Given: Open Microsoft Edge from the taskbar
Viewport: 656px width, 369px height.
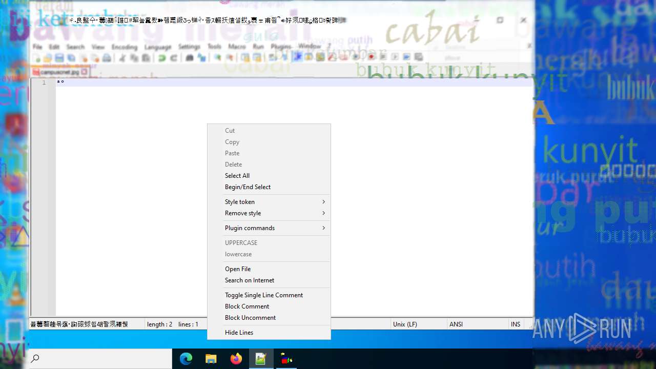Looking at the screenshot, I should 186,359.
